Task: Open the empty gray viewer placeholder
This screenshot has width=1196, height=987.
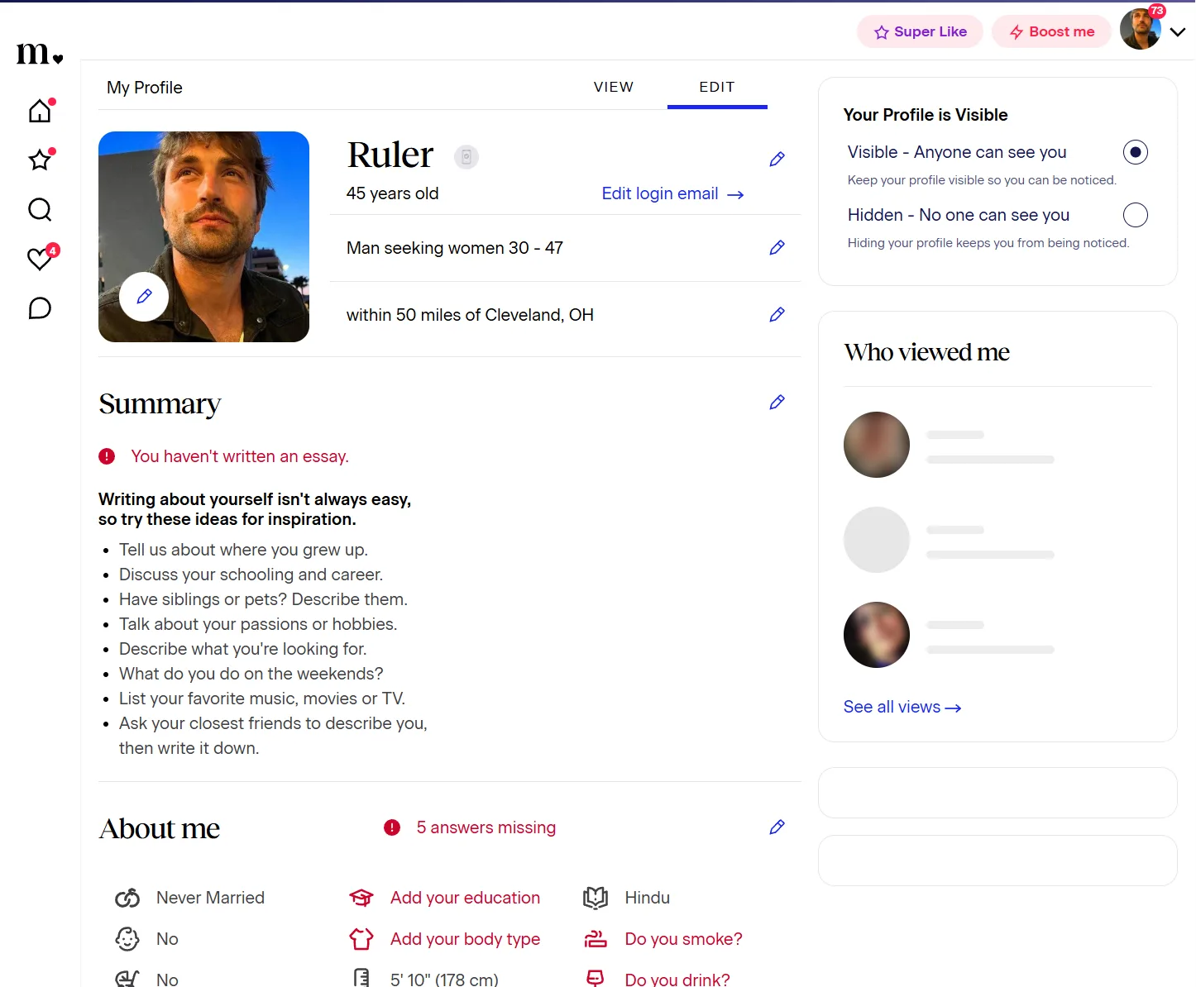Action: coord(877,540)
